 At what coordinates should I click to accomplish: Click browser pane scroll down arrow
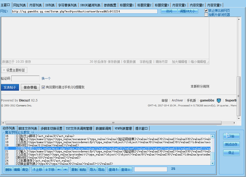pyautogui.click(x=239, y=118)
